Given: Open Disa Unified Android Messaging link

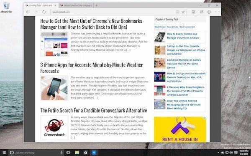Looking at the screenshot, I should tap(184, 104).
